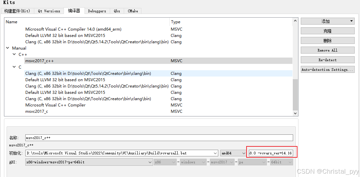
Task: Collapse the C compiler group
Action: point(14,67)
